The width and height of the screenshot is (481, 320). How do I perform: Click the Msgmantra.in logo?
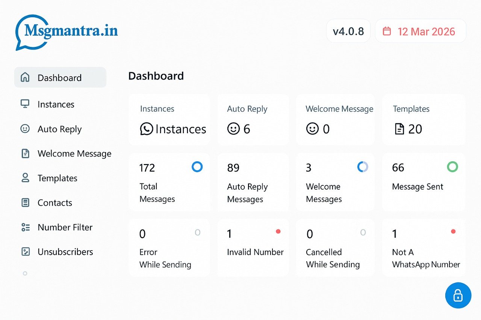67,32
